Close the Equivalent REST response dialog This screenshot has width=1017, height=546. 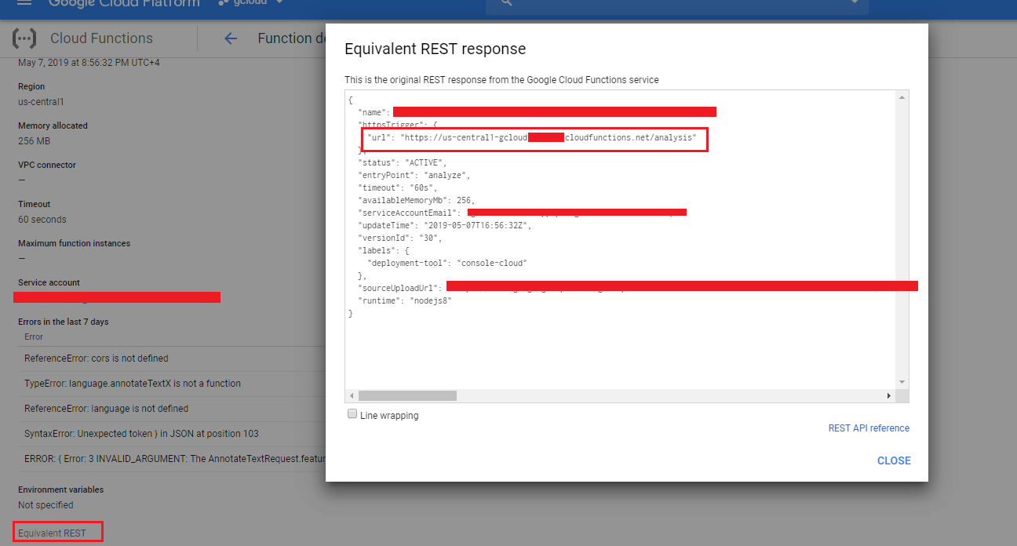pyautogui.click(x=894, y=460)
